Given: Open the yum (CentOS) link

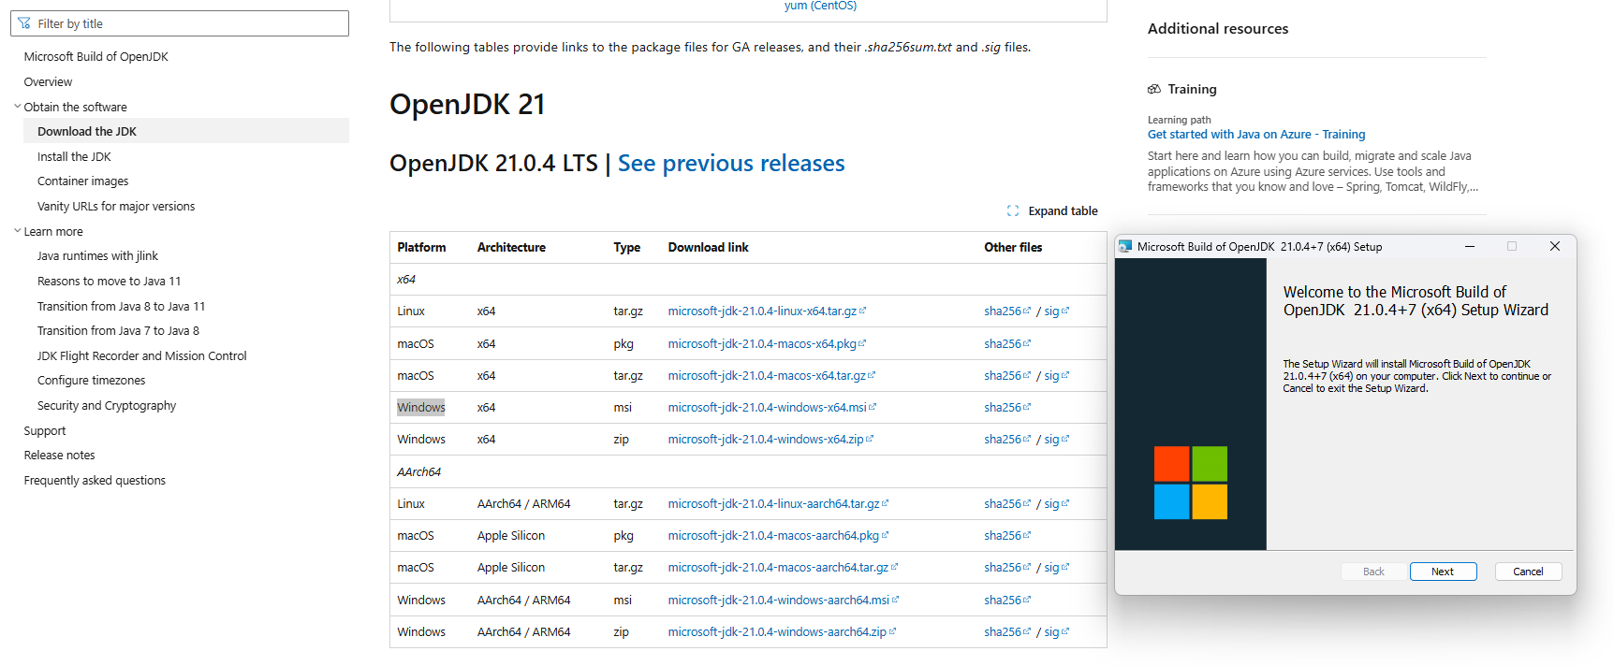Looking at the screenshot, I should 820,6.
